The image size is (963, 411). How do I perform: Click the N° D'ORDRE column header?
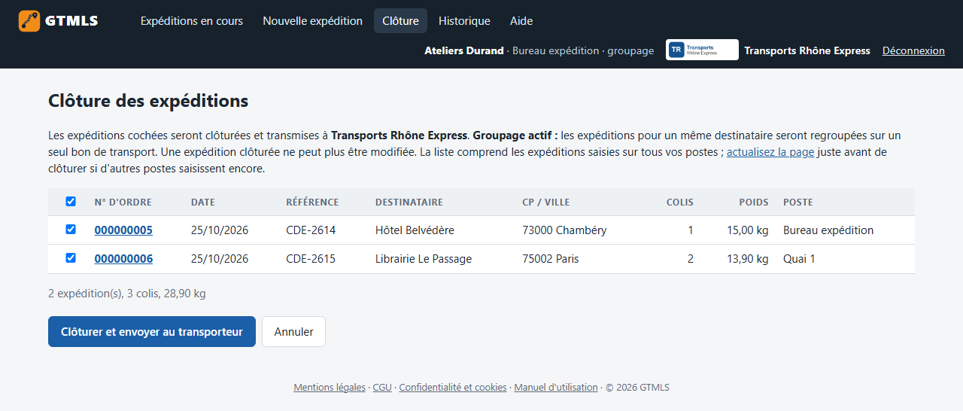(x=123, y=202)
